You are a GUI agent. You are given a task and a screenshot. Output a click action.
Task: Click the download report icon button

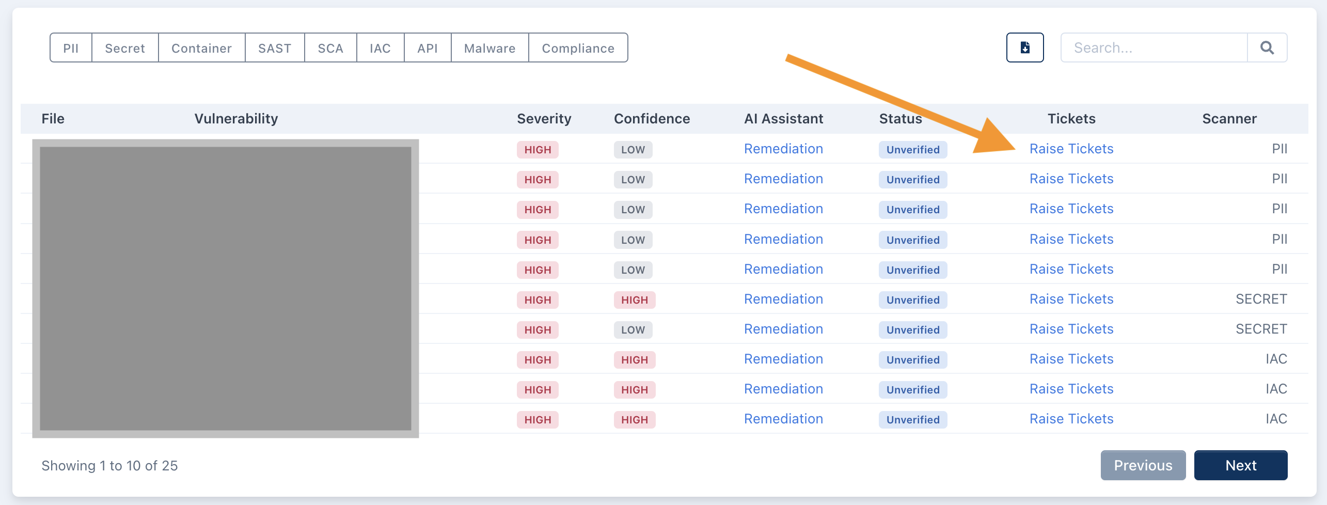click(1024, 48)
